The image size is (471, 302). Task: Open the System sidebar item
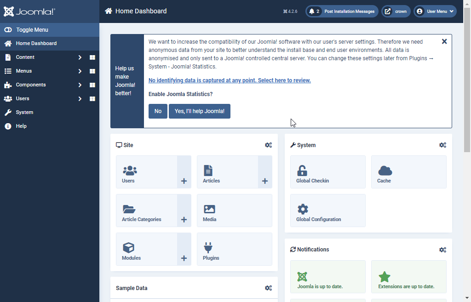[x=50, y=113]
